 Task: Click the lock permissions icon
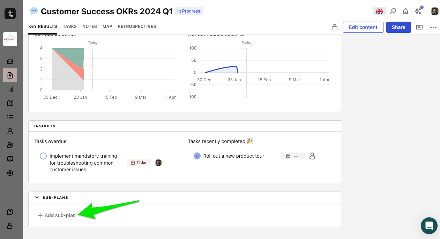pyautogui.click(x=334, y=27)
